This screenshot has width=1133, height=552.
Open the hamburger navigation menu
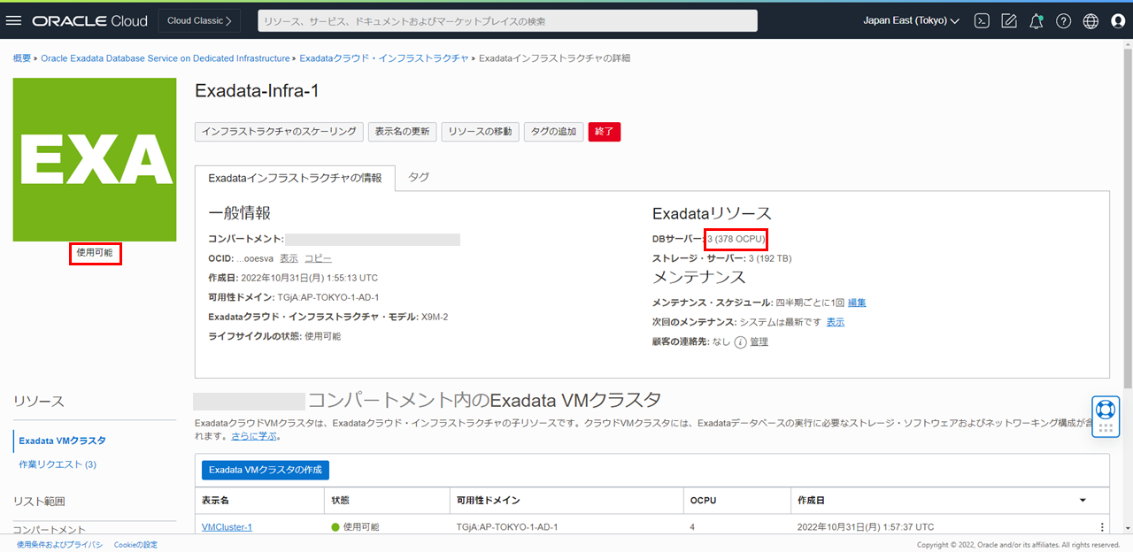[x=13, y=20]
